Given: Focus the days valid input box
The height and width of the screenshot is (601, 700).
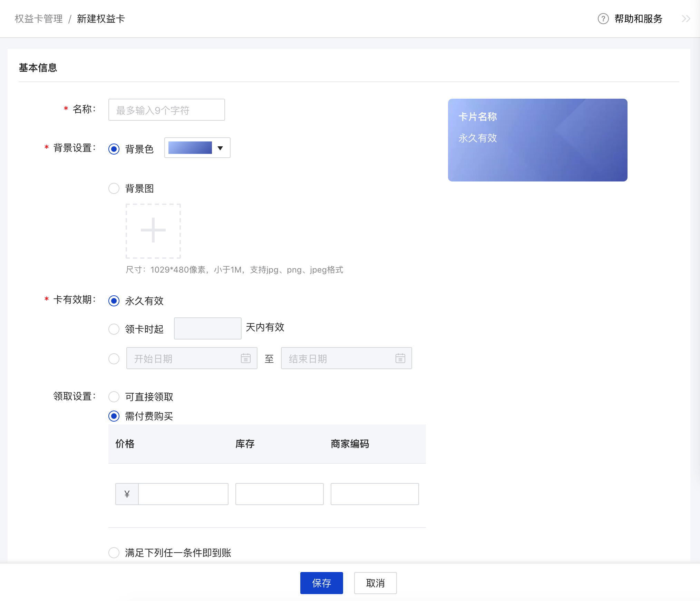Looking at the screenshot, I should point(208,328).
